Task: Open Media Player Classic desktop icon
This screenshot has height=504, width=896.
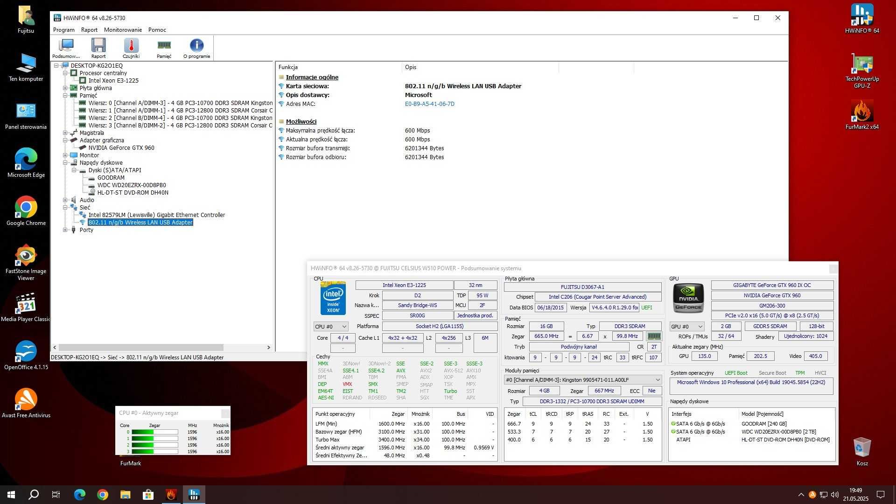Action: click(x=26, y=308)
